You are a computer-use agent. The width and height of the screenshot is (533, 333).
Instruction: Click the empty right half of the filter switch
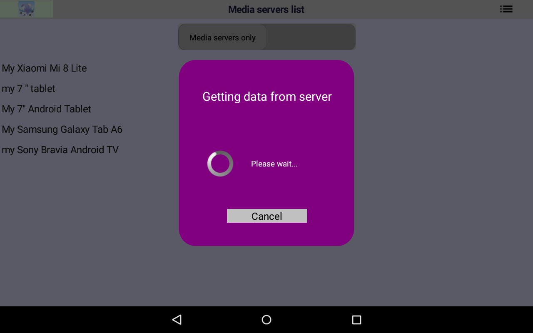[311, 37]
